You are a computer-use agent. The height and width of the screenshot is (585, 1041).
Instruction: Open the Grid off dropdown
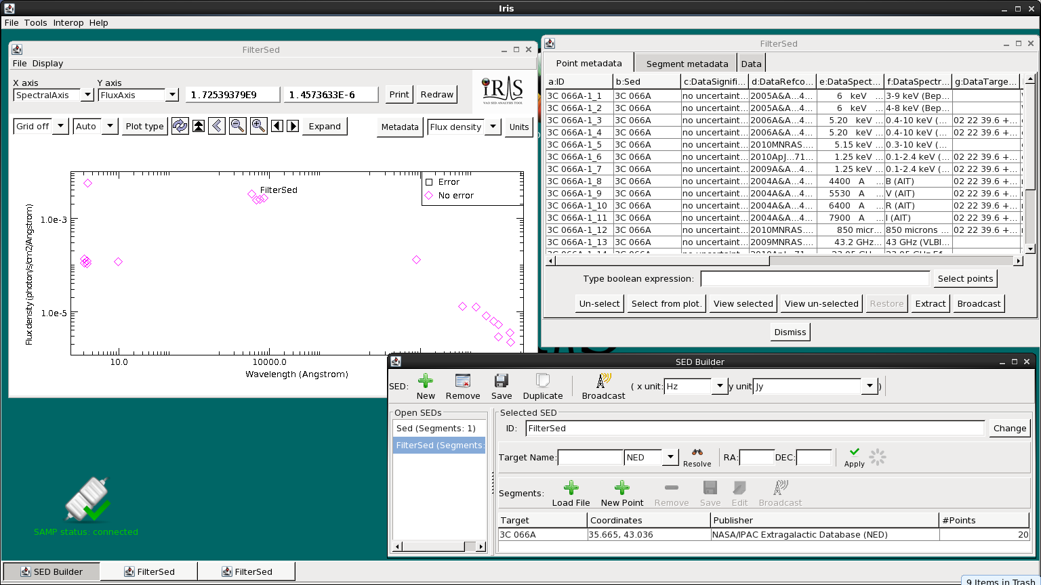point(60,127)
